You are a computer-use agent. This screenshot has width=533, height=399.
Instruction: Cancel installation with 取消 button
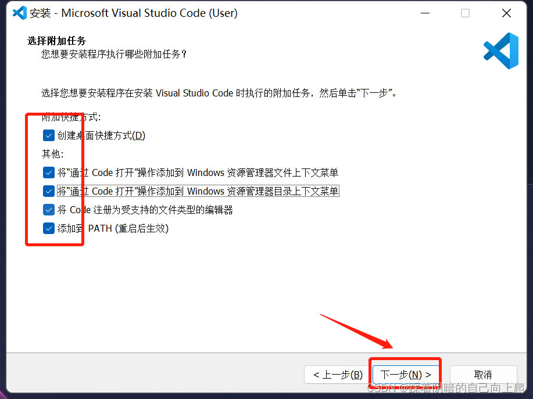pos(483,375)
